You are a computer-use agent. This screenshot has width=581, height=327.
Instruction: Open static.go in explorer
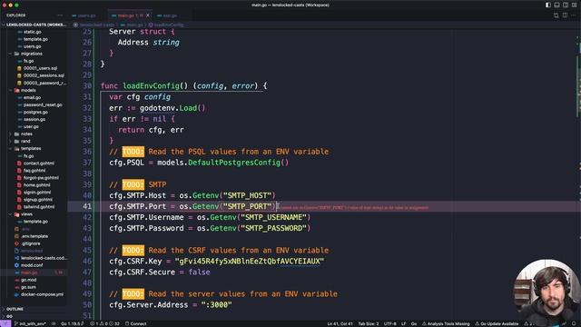33,32
